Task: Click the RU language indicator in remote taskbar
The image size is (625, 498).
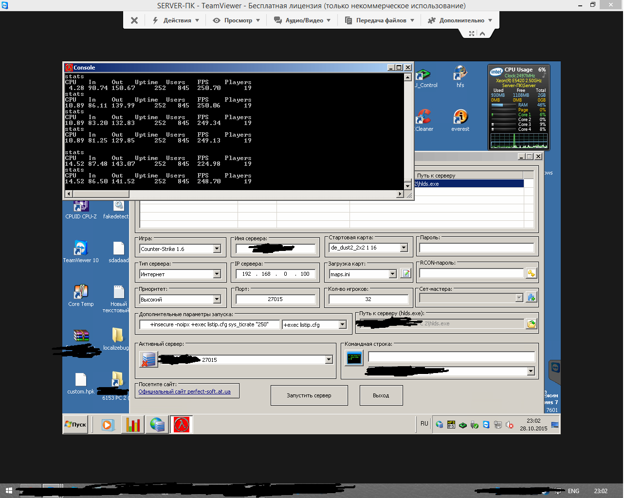Action: tap(424, 424)
